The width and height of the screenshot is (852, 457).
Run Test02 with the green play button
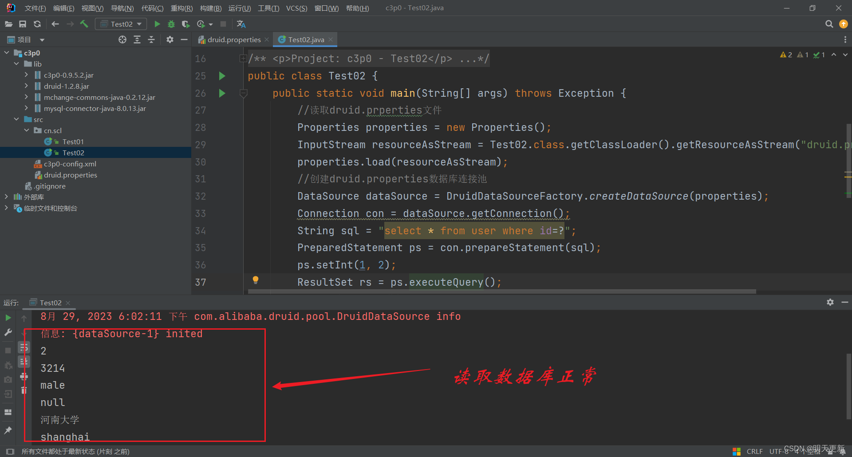[157, 24]
